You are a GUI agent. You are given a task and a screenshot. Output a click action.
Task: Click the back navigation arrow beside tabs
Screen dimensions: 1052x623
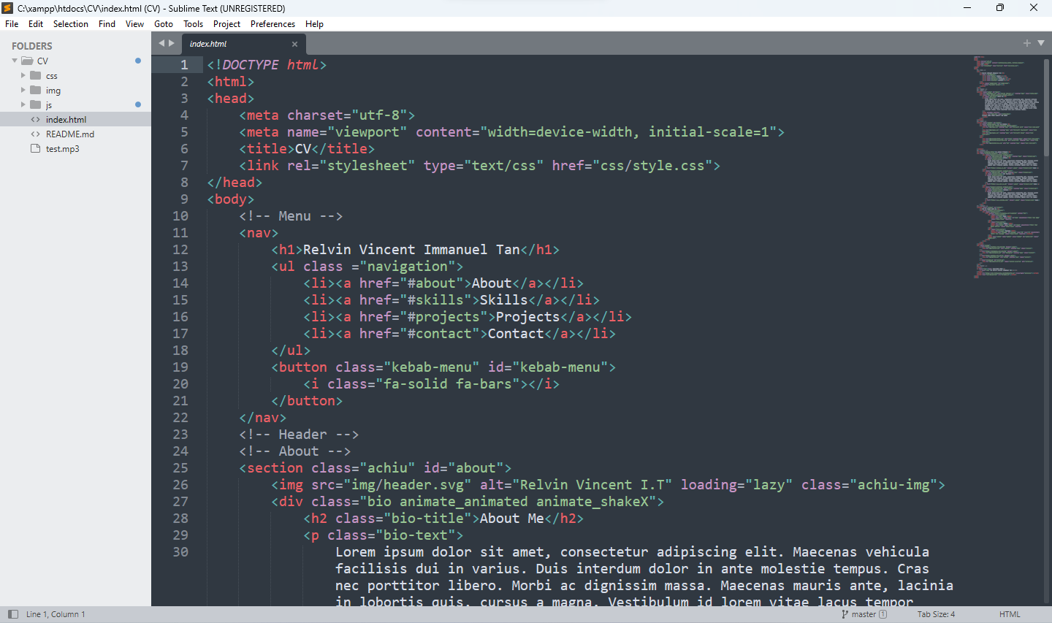pos(161,43)
